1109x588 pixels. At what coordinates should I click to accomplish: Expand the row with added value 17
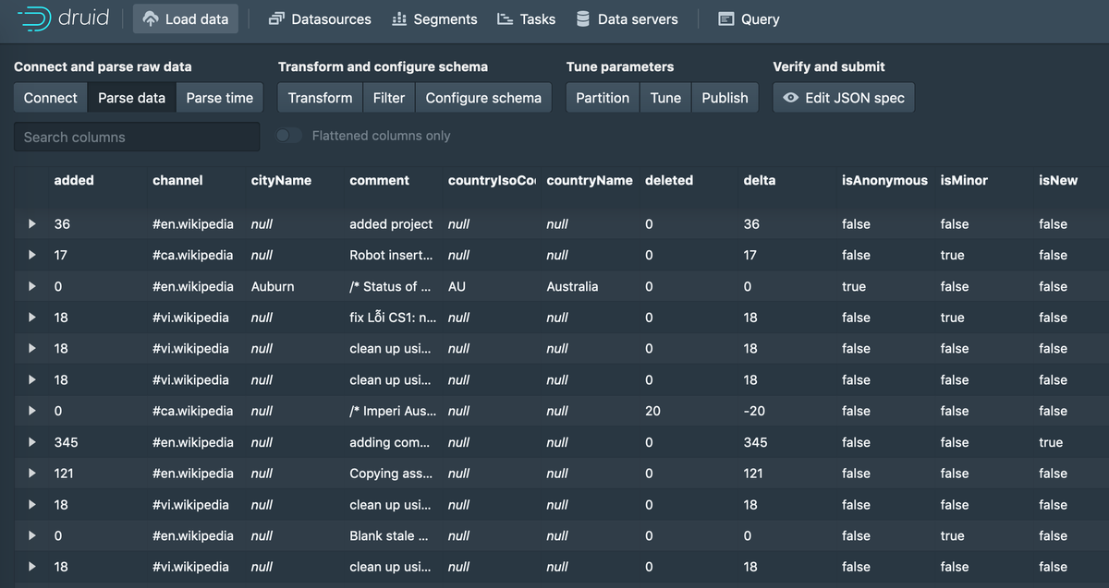pos(32,256)
